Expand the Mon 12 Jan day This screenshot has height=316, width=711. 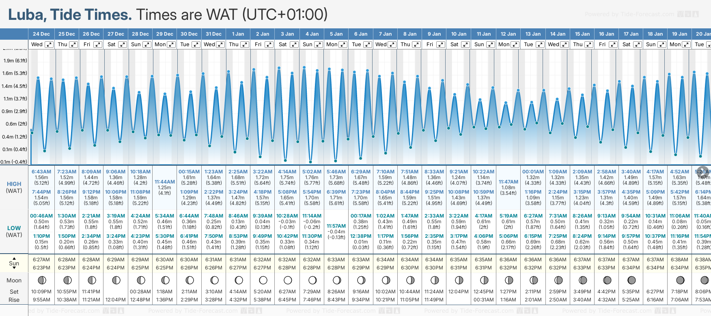[x=515, y=45]
